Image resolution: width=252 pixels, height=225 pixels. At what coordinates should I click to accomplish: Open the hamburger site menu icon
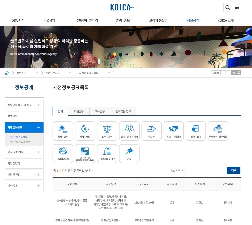[237, 8]
